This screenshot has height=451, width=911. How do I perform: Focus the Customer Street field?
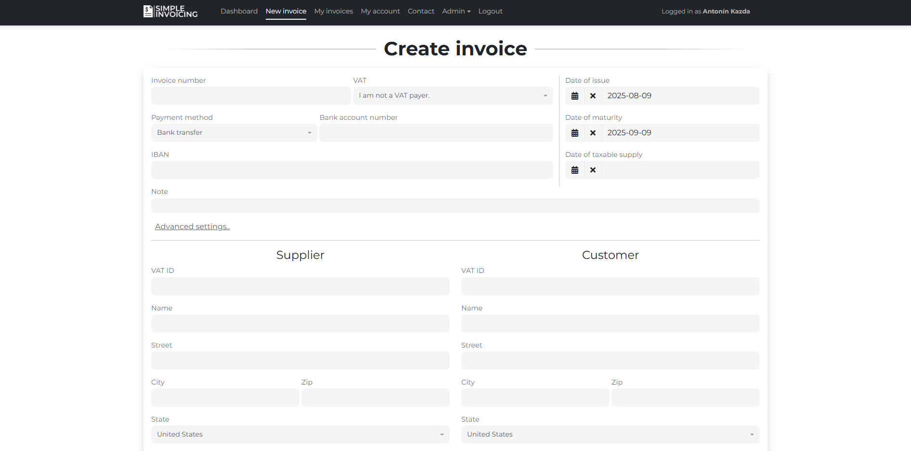click(611, 361)
